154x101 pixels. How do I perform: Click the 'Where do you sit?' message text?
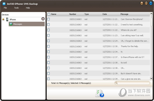(129, 30)
